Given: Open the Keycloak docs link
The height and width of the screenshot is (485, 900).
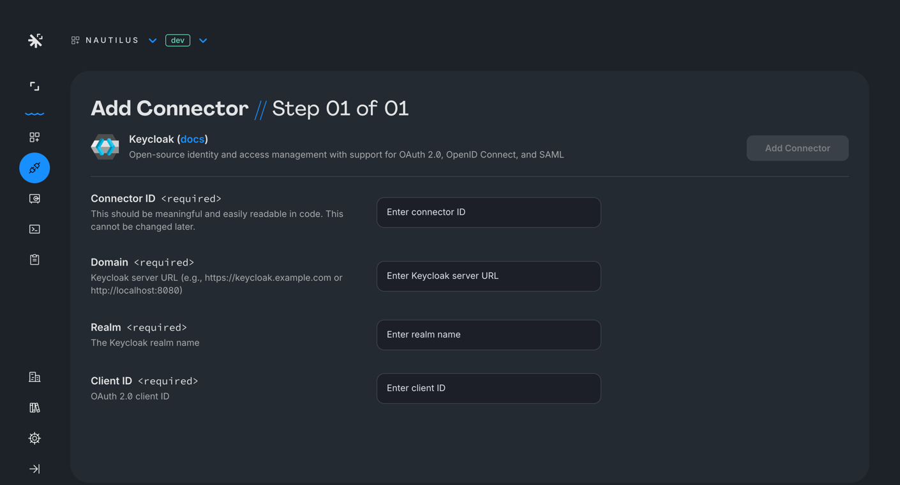Looking at the screenshot, I should tap(192, 139).
